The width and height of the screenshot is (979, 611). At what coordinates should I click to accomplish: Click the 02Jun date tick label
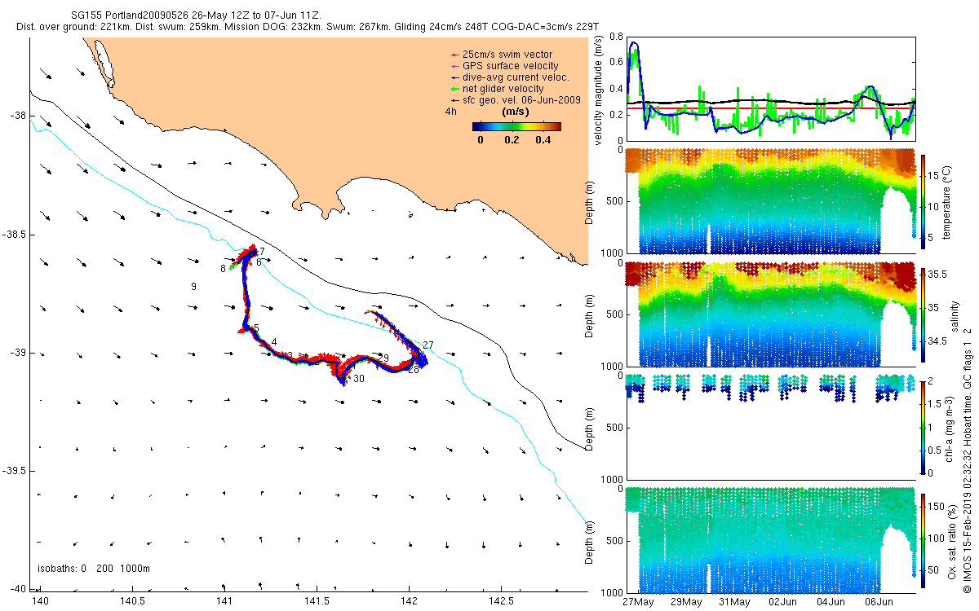click(x=783, y=602)
